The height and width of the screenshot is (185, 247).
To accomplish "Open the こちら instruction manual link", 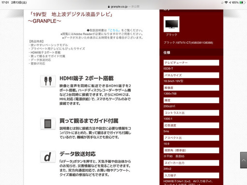I will coord(114,30).
